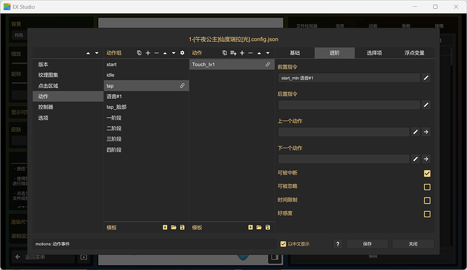The width and height of the screenshot is (467, 270).
Task: Edit the 下一个动作 field with the pencil icon
Action: [x=416, y=159]
